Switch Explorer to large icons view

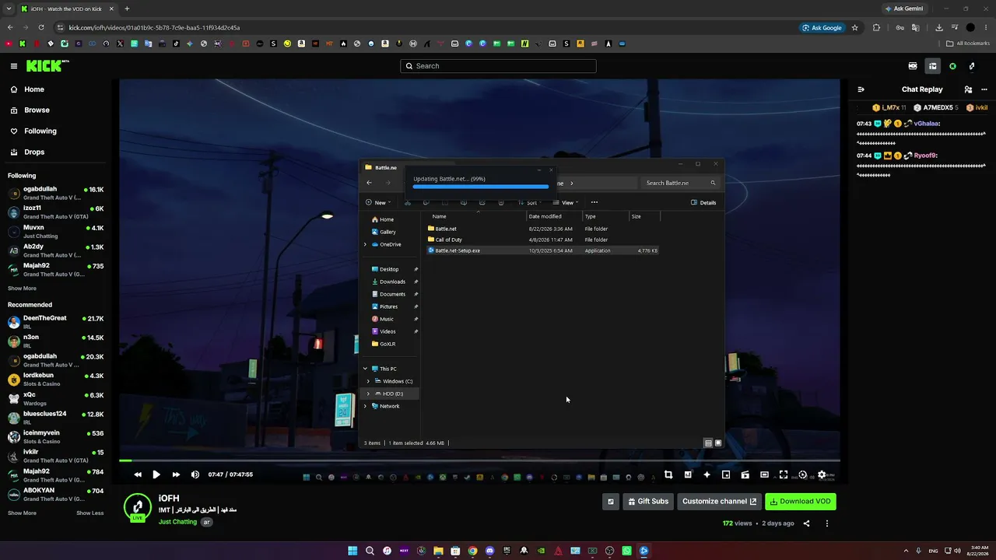(x=718, y=443)
